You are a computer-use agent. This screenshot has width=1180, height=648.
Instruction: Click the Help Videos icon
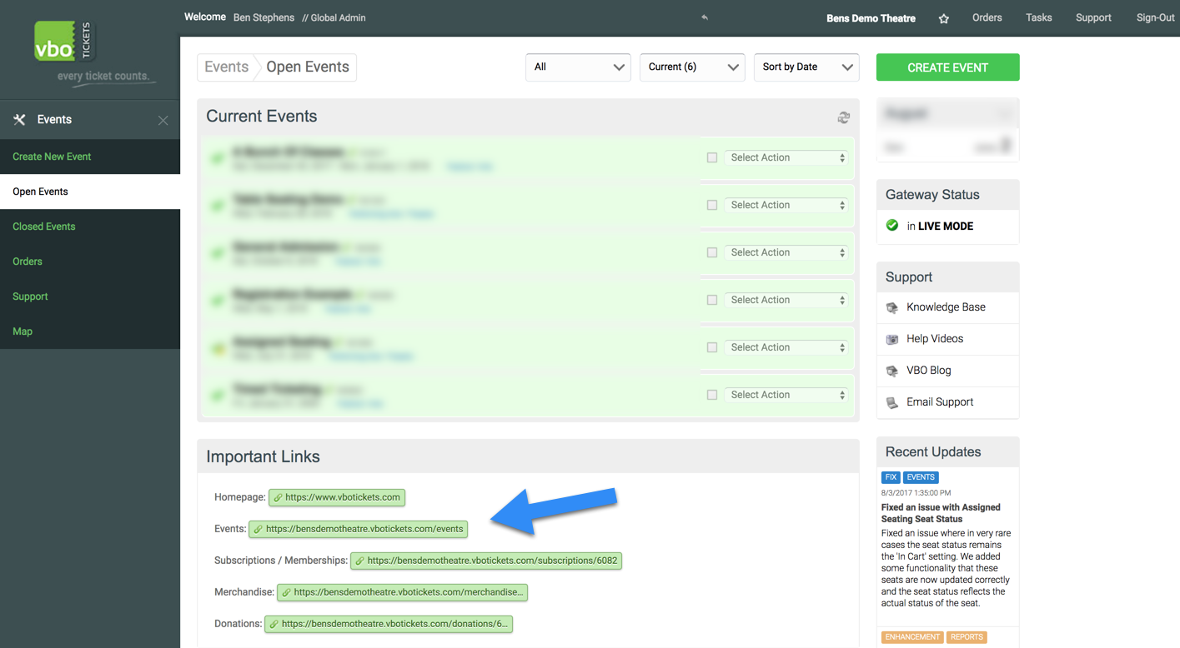point(892,339)
